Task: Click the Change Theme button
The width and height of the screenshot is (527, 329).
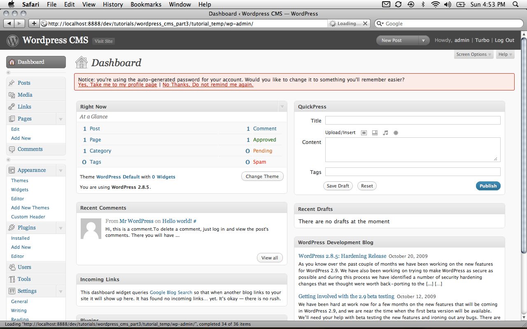Action: [262, 176]
